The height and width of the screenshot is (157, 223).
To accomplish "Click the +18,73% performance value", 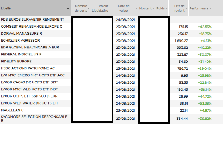I will tap(205, 34).
